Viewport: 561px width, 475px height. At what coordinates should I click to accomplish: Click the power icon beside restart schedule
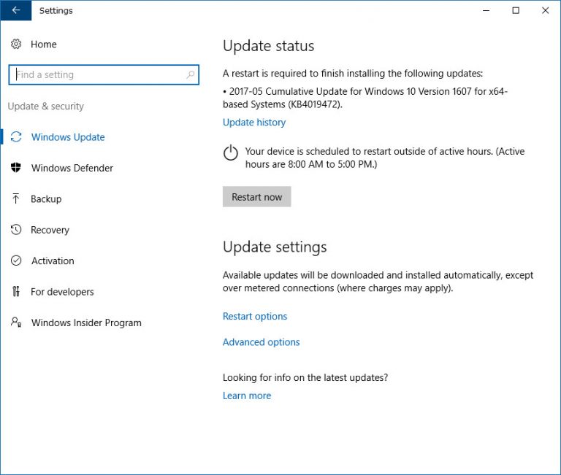pyautogui.click(x=231, y=153)
